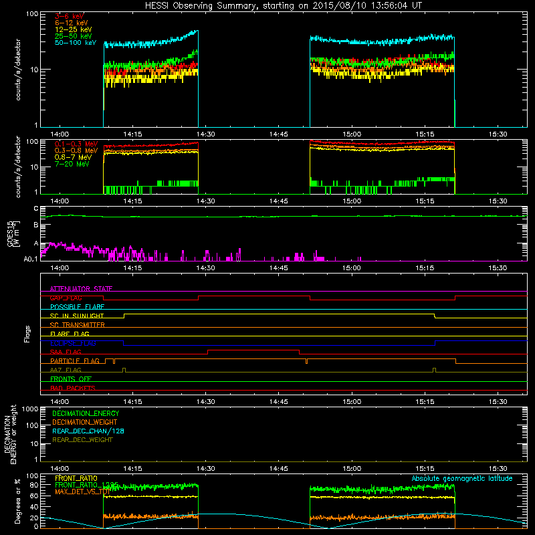This screenshot has width=535, height=535.
Task: Select the FRONT_RATIO legend label
Action: (76, 478)
